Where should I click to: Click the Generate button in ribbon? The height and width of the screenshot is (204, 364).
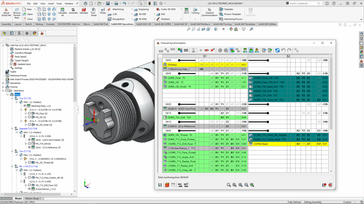73,11
